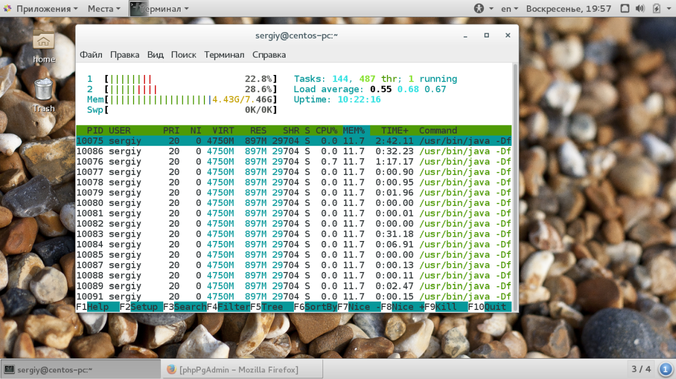This screenshot has width=676, height=379.
Task: Click F10 Quit in htop footer
Action: [489, 307]
